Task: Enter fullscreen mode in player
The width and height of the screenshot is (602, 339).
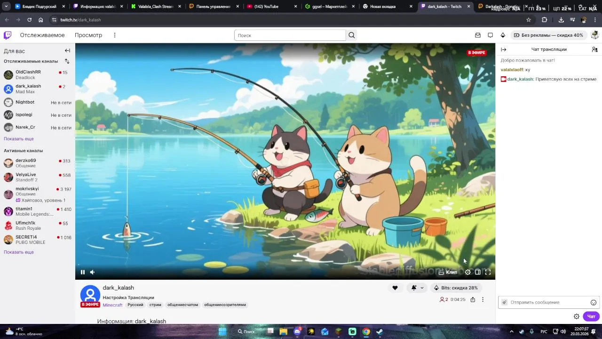Action: (x=488, y=272)
